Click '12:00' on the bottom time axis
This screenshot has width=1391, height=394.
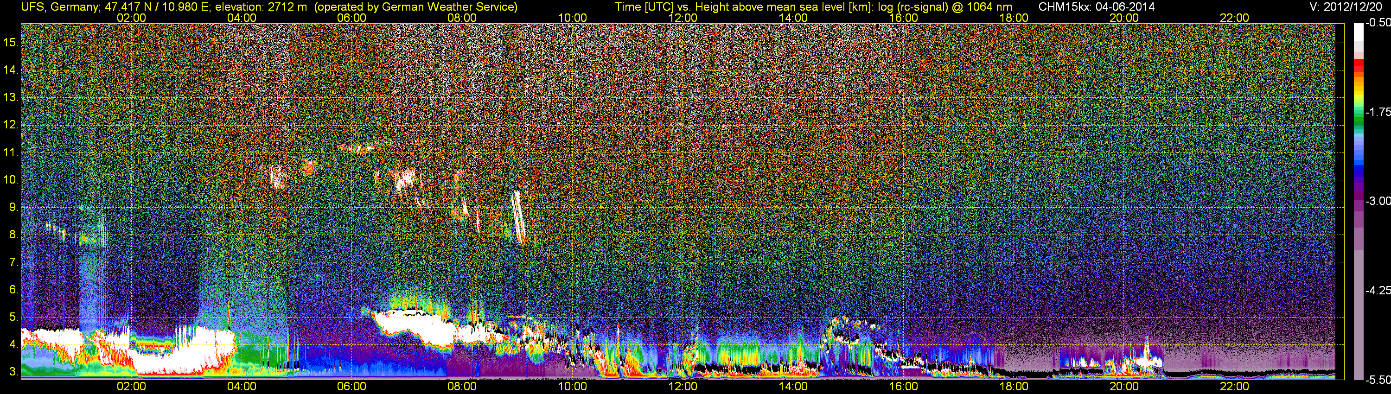pyautogui.click(x=683, y=387)
